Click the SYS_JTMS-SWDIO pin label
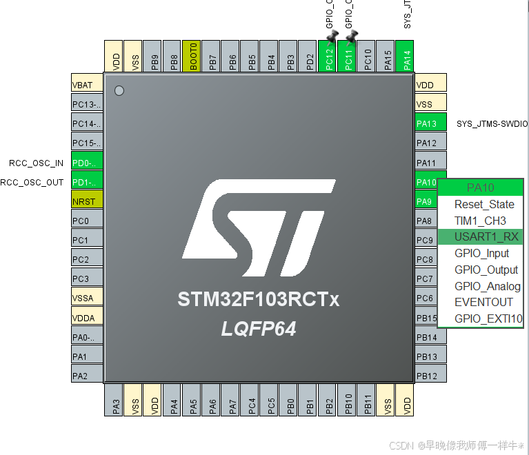 point(492,124)
